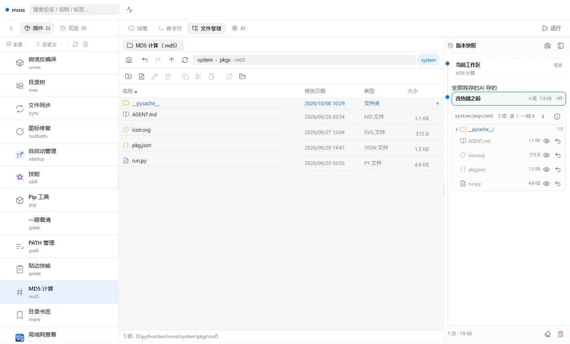Image resolution: width=570 pixels, height=344 pixels.
Task: Create a new file
Action: [x=141, y=77]
